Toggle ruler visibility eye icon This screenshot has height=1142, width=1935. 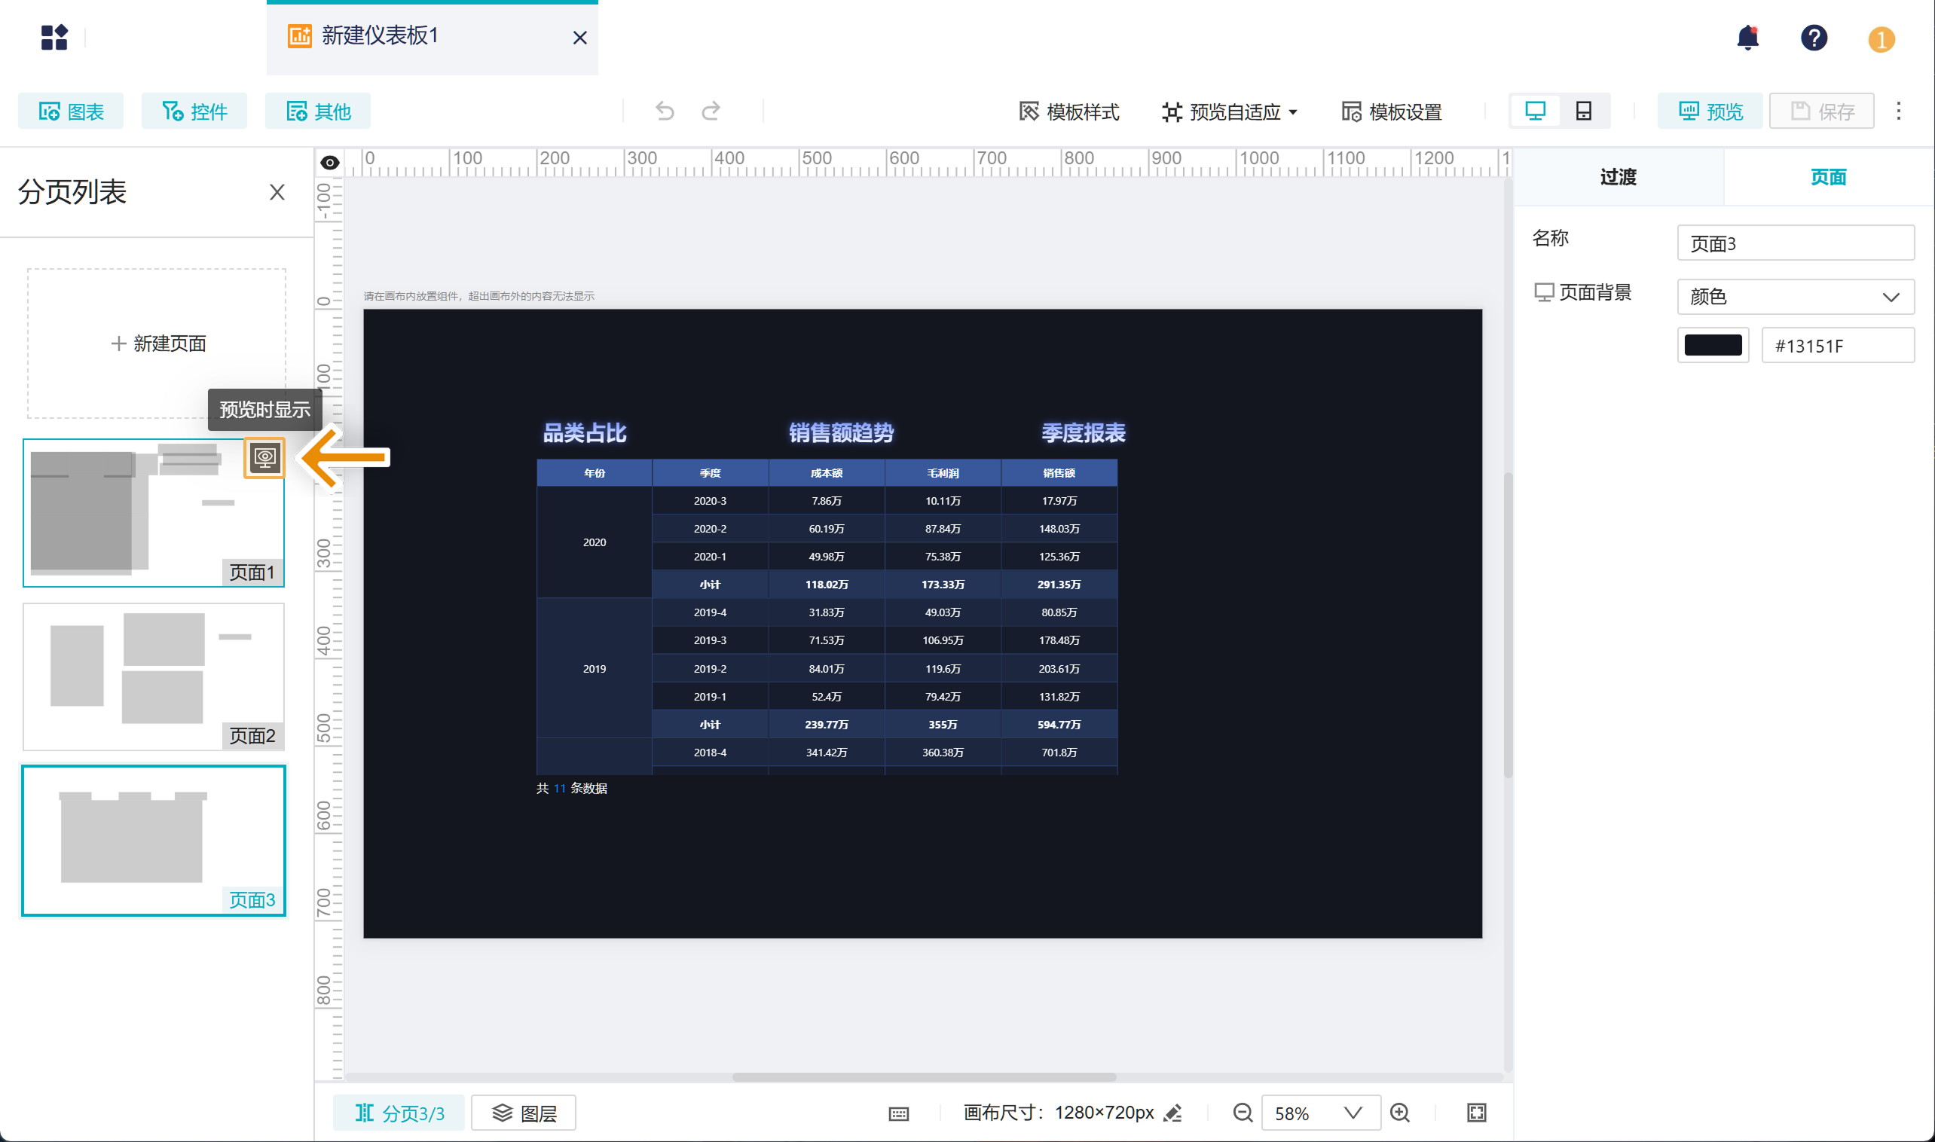tap(329, 163)
